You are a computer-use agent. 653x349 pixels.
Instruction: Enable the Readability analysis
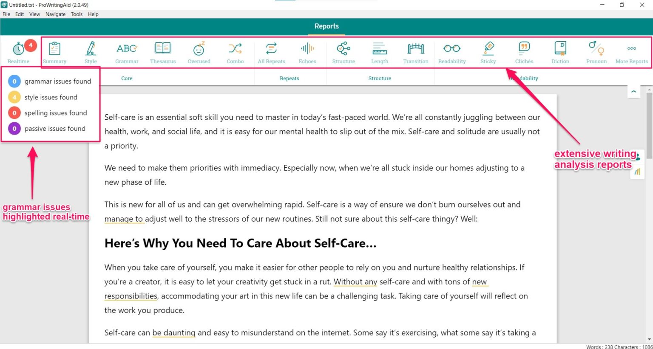(451, 51)
